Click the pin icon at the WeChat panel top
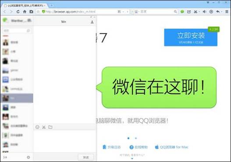The image size is (231, 162). pyautogui.click(x=91, y=17)
